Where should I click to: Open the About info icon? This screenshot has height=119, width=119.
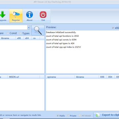pyautogui.click(x=29, y=15)
